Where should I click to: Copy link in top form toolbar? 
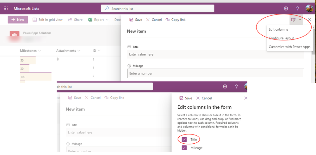tap(176, 20)
